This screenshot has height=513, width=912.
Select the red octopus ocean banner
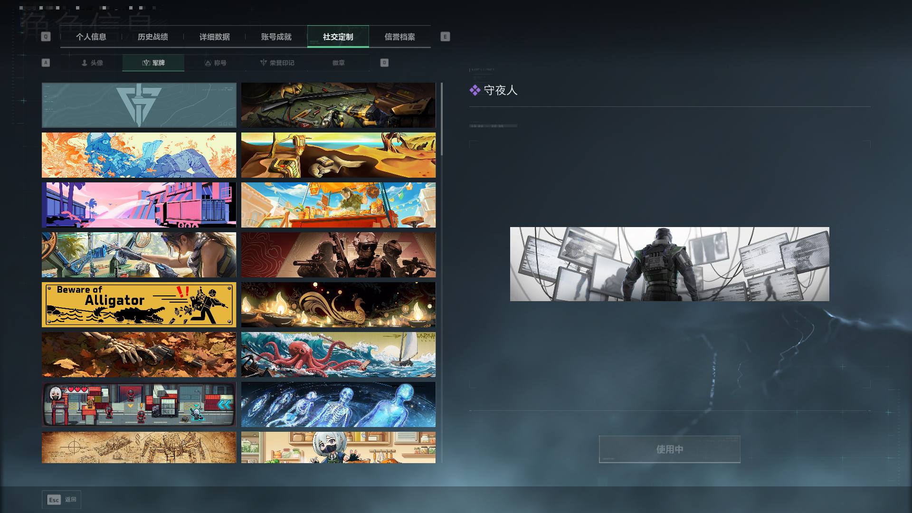point(338,354)
